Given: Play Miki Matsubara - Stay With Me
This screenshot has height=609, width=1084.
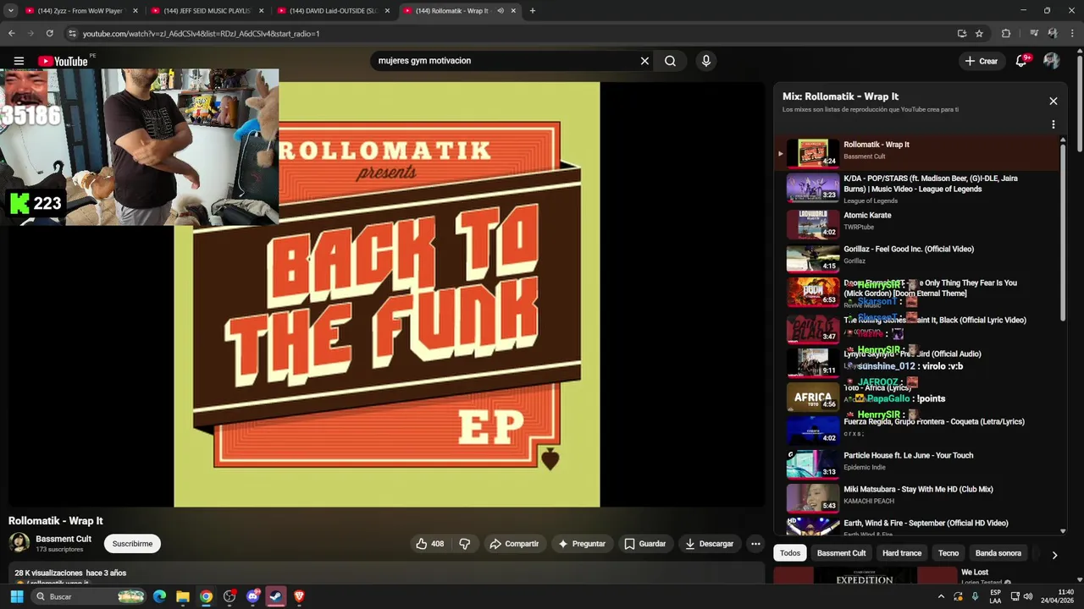Looking at the screenshot, I should click(x=919, y=497).
